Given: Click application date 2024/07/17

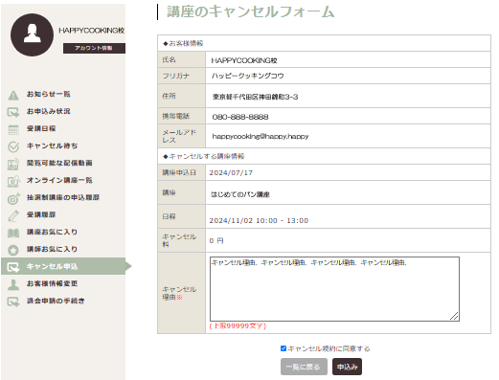Looking at the screenshot, I should point(231,173).
